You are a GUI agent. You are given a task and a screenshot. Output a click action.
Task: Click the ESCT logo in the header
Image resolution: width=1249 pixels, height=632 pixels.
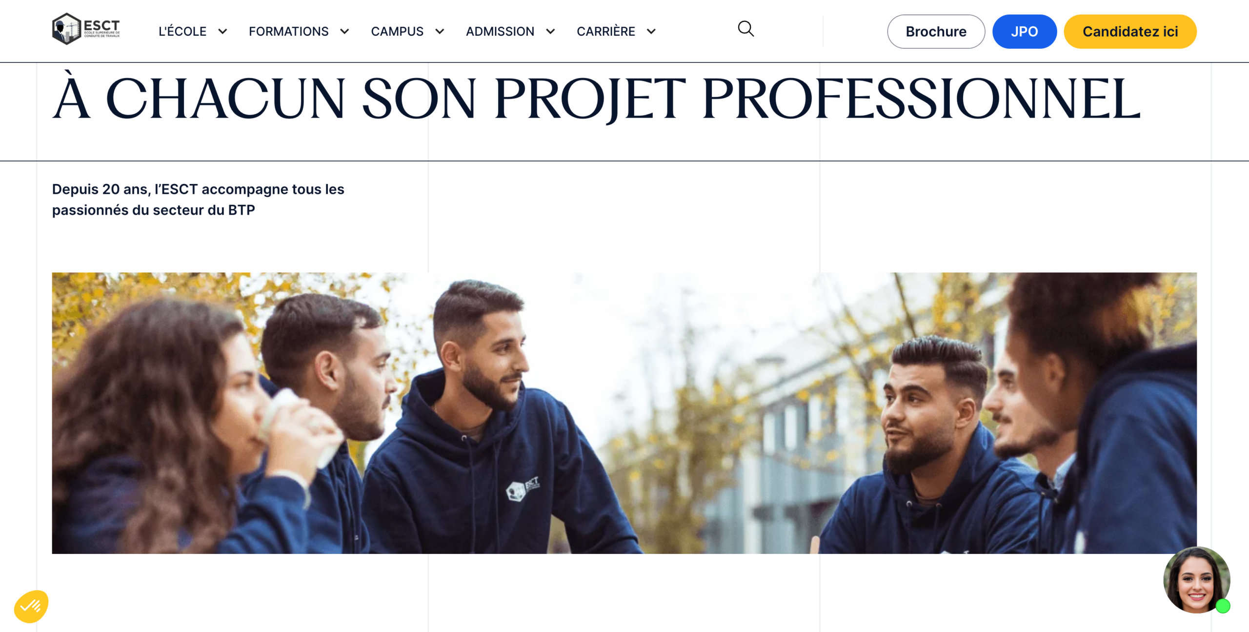pos(86,29)
